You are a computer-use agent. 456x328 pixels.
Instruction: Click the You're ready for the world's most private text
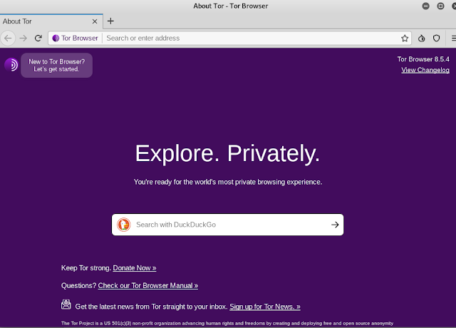(228, 182)
